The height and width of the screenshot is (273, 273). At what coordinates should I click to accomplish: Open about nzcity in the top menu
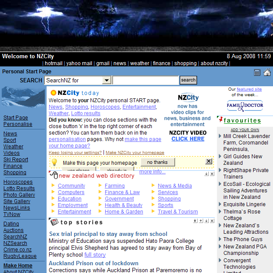point(214,63)
